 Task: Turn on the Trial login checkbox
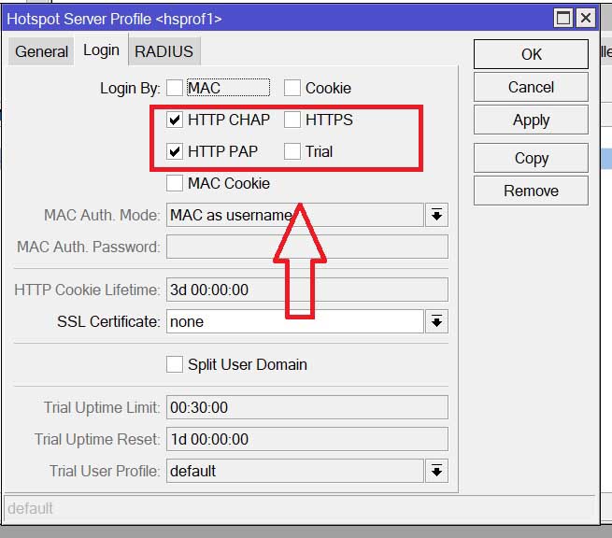click(x=292, y=151)
